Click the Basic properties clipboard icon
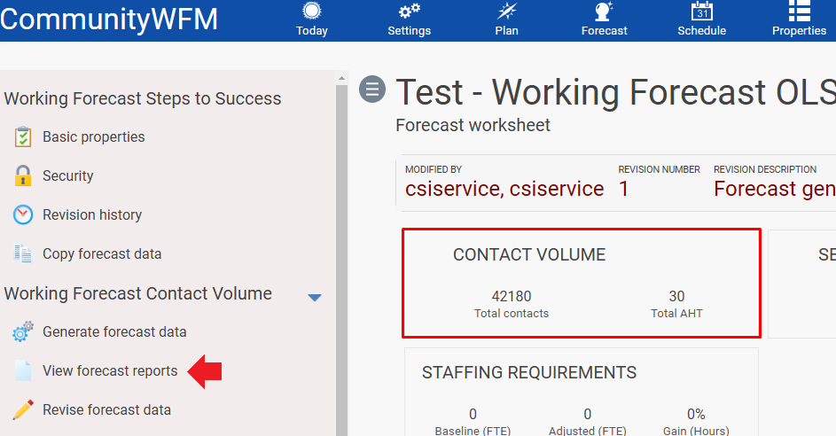Viewport: 836px width, 436px height. pos(23,137)
